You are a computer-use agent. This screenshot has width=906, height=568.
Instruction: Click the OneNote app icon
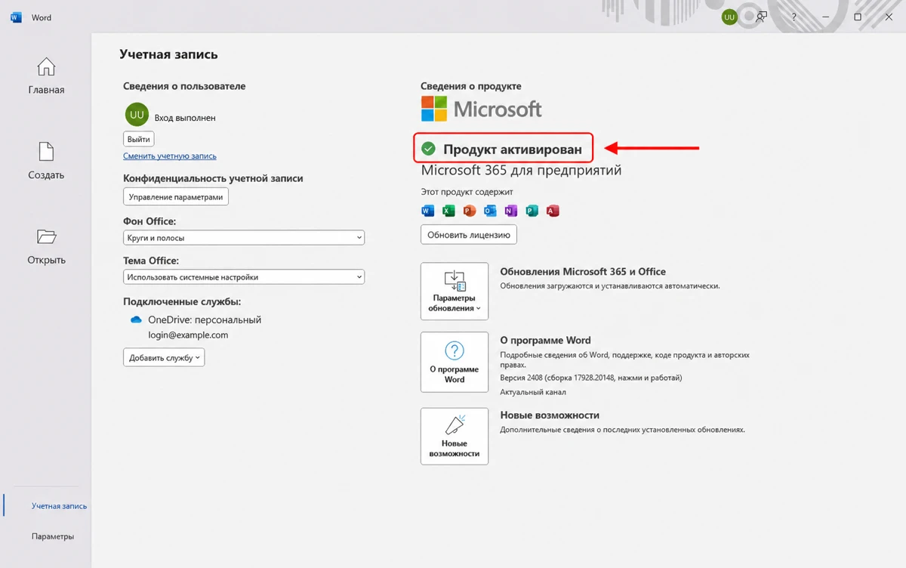point(510,211)
